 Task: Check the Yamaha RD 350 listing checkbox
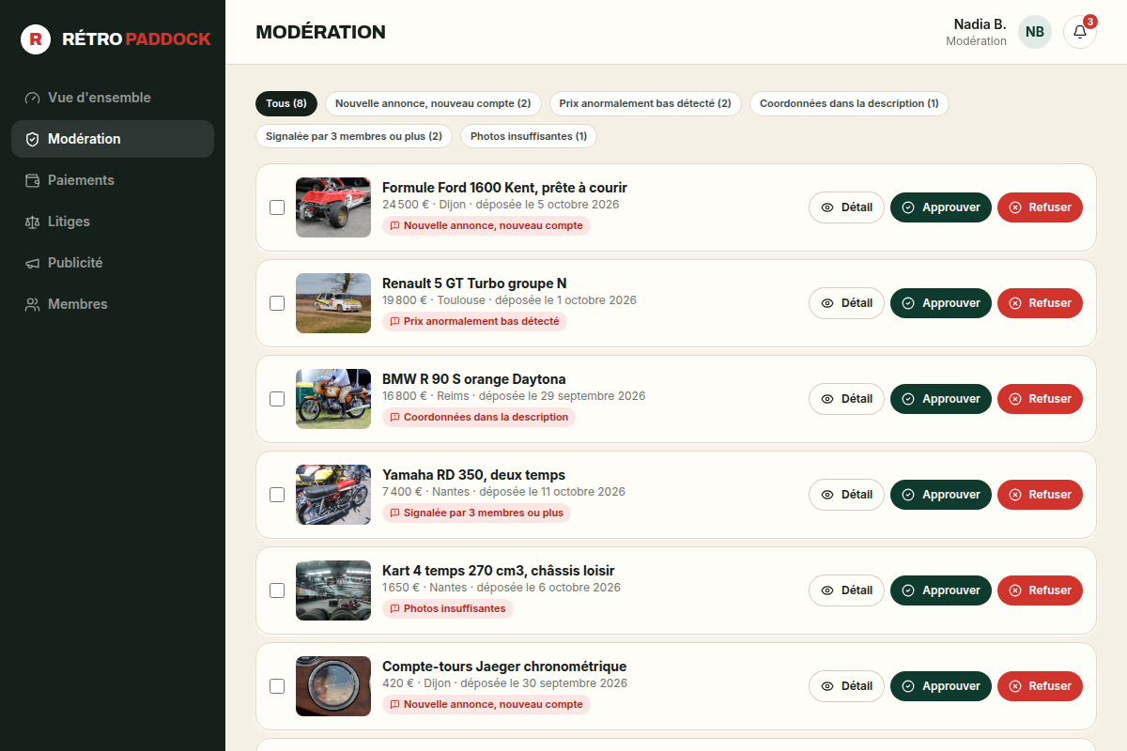coord(277,495)
